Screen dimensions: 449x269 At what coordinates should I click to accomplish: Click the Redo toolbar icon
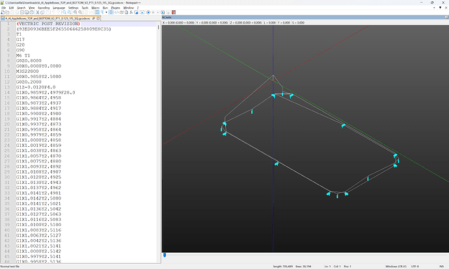(59, 12)
